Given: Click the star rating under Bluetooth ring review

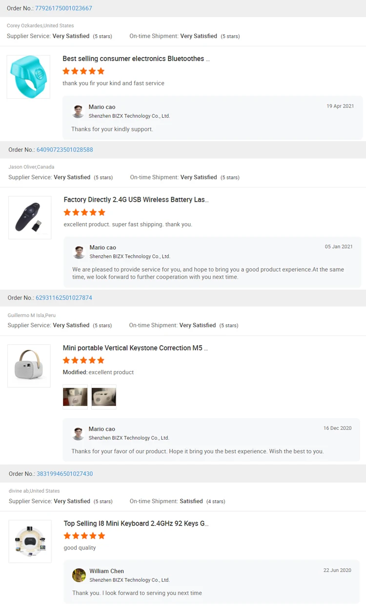Looking at the screenshot, I should coord(83,71).
